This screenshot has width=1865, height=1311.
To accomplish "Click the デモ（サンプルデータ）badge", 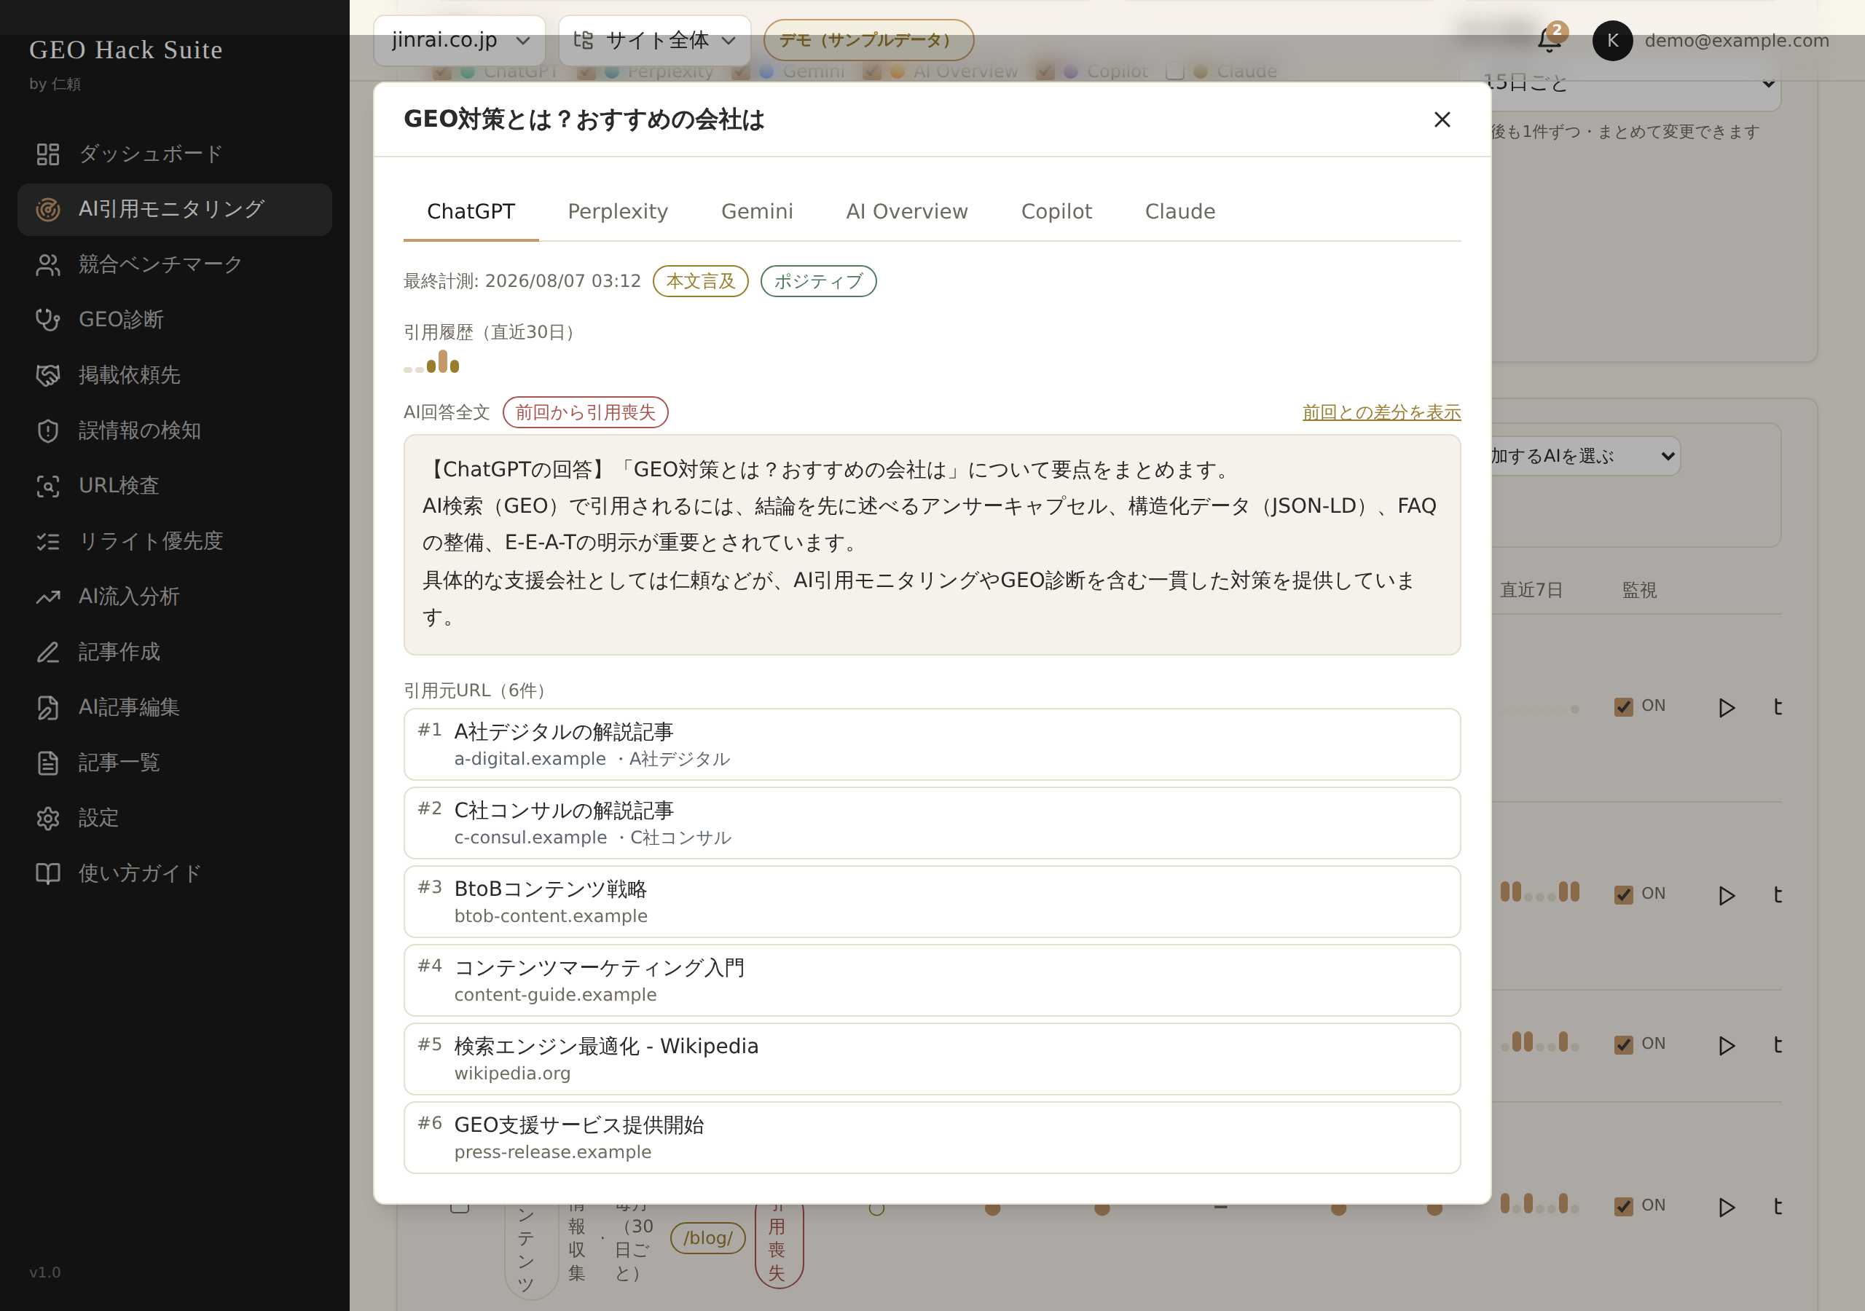I will (x=868, y=40).
